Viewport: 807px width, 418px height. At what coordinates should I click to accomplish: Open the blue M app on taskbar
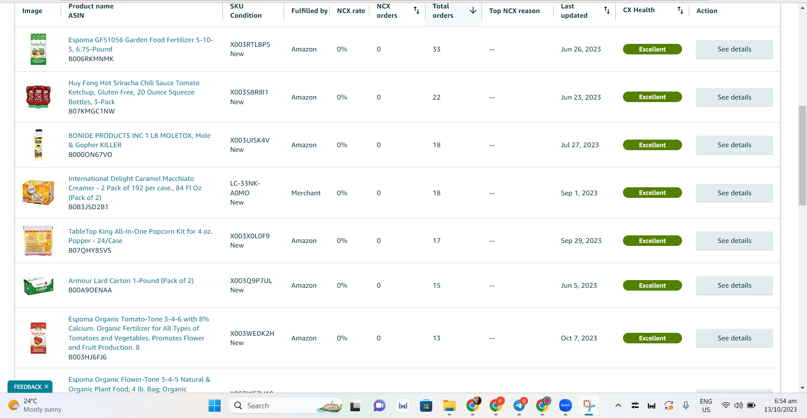point(403,406)
